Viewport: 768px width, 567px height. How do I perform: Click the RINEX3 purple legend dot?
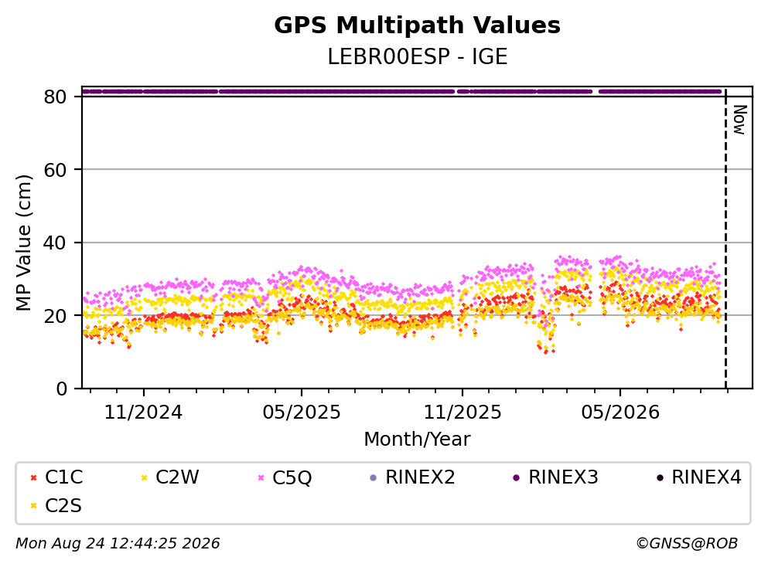tap(516, 477)
